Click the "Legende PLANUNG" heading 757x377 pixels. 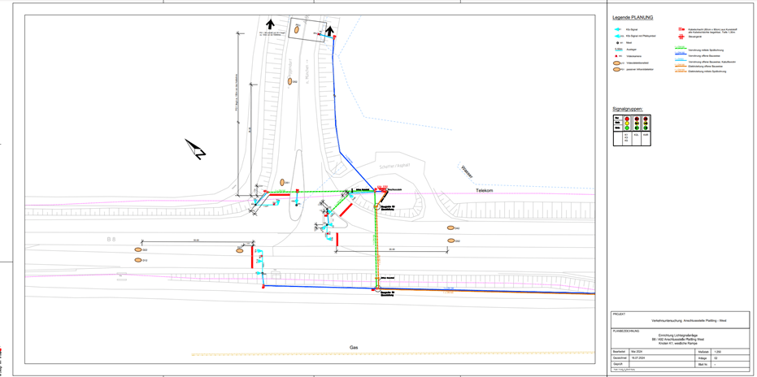(633, 17)
